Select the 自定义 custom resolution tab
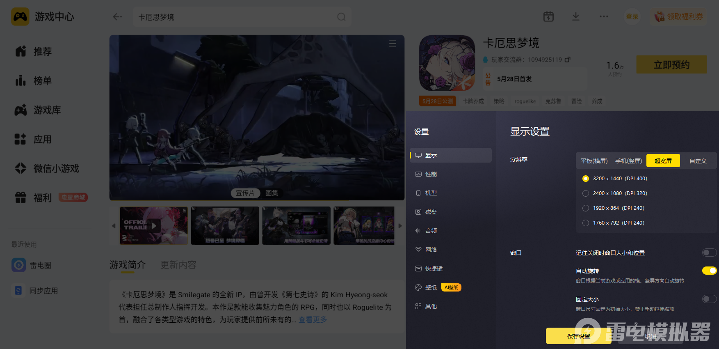 [698, 161]
